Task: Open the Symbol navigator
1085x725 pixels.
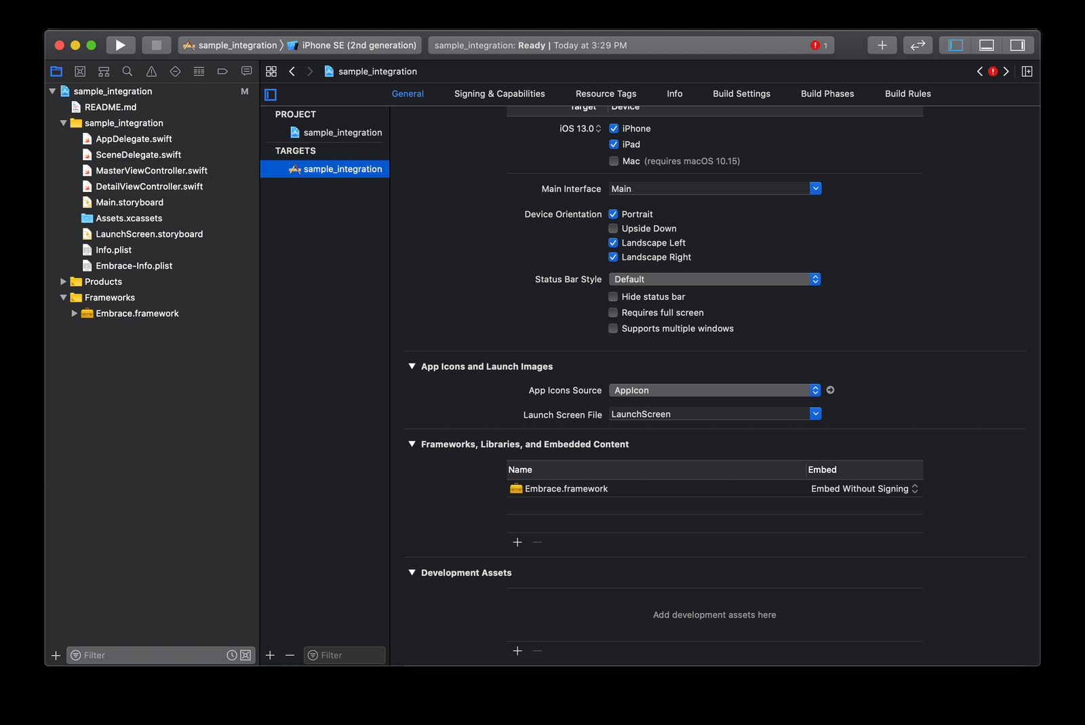Action: [104, 71]
